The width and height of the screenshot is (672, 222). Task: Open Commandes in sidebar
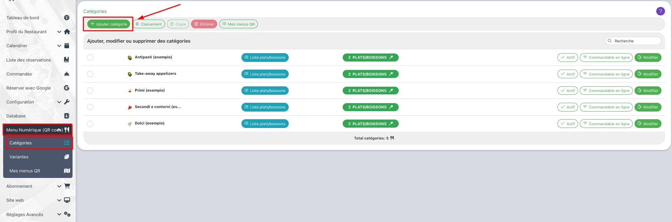19,74
